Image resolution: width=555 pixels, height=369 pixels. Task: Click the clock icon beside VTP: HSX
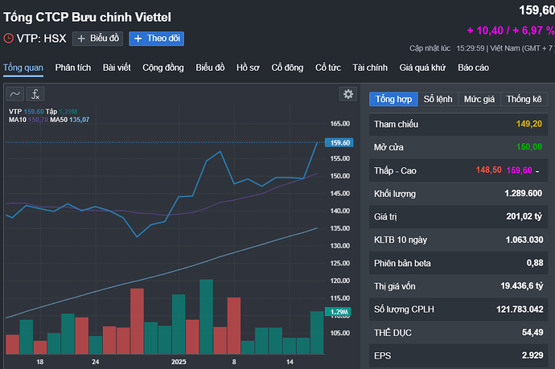pos(9,38)
